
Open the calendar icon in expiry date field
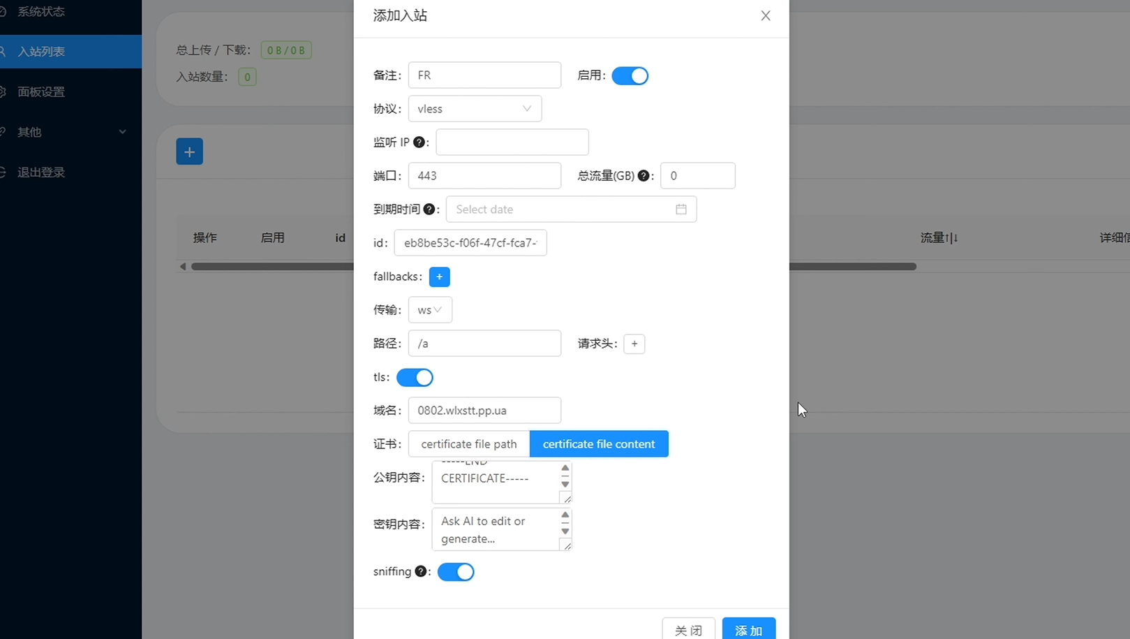[681, 210]
